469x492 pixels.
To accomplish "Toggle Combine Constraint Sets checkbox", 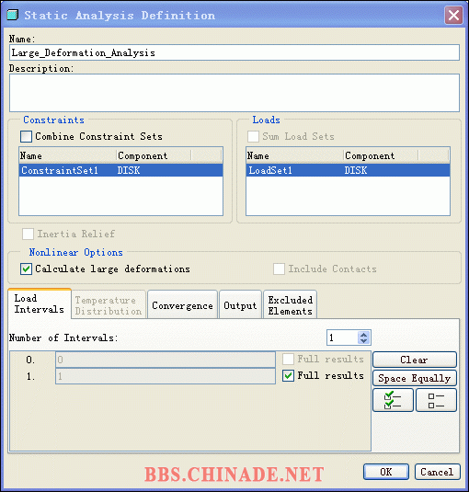I will (x=27, y=136).
